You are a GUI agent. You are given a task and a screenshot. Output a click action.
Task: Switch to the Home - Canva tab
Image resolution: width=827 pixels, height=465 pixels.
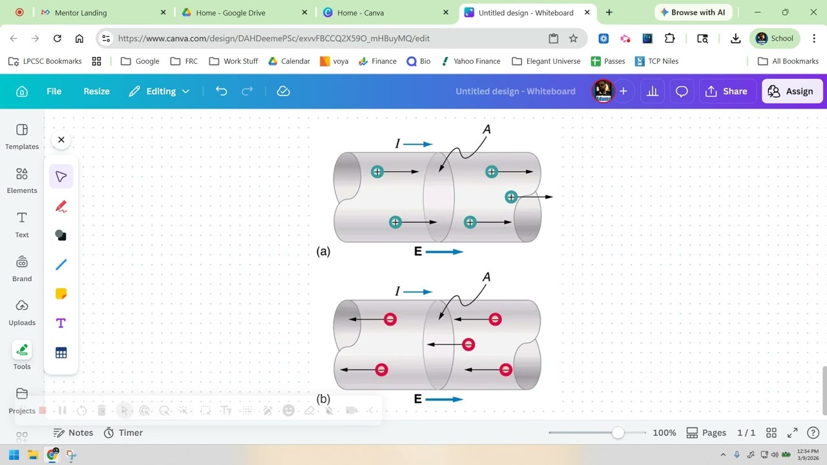pos(386,12)
